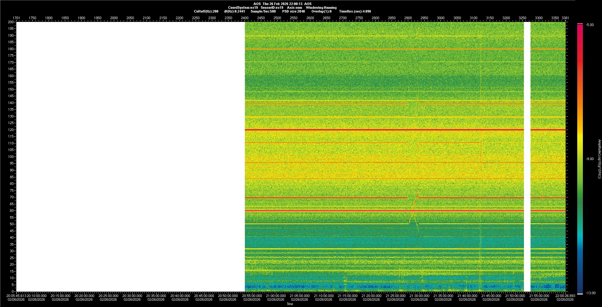This screenshot has height=307, width=602.
Task: Click the dark blue bottom of the colorbar
Action: coord(580,291)
